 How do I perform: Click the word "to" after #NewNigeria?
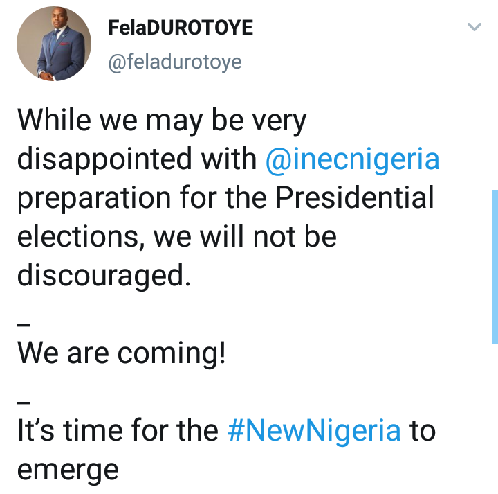(422, 431)
